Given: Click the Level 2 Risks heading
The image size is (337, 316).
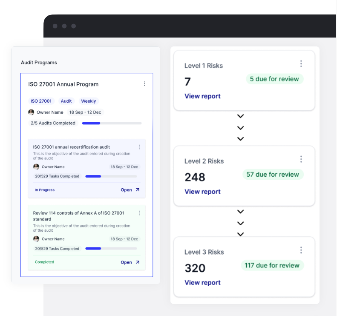Looking at the screenshot, I should (204, 161).
